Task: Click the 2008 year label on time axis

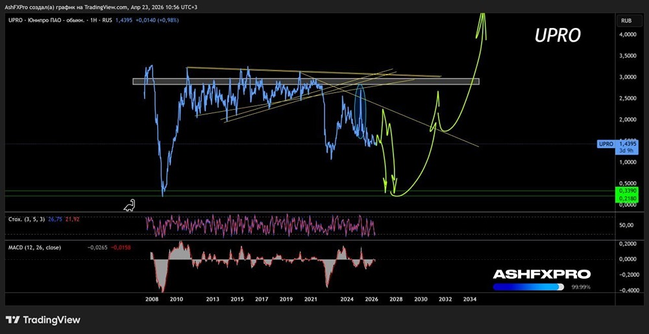Action: [153, 299]
